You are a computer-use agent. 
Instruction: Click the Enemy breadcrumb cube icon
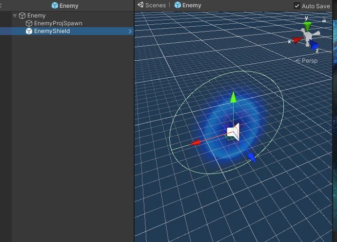178,5
